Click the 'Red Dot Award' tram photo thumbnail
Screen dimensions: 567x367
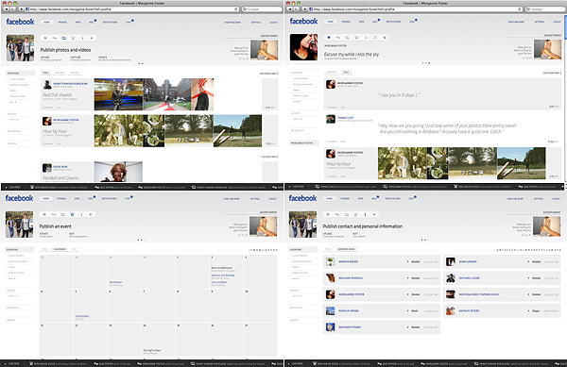[119, 94]
